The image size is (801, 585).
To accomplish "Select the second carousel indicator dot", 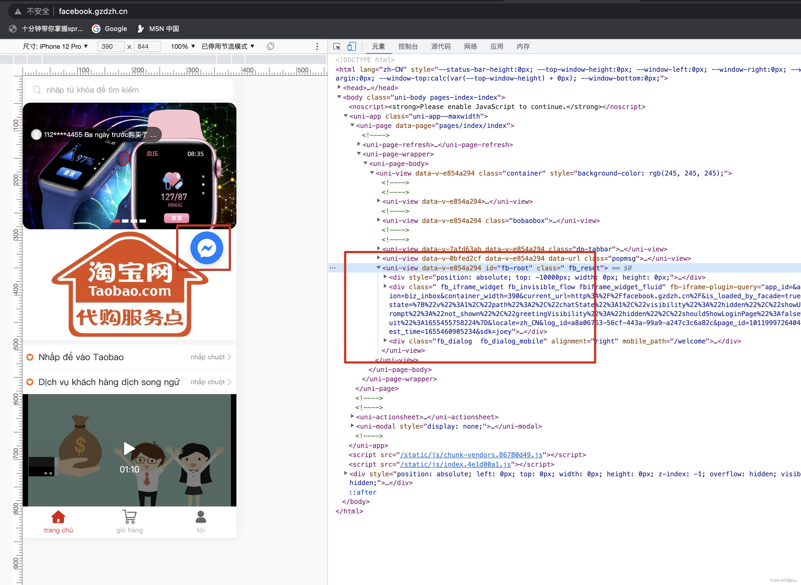I will pos(125,221).
